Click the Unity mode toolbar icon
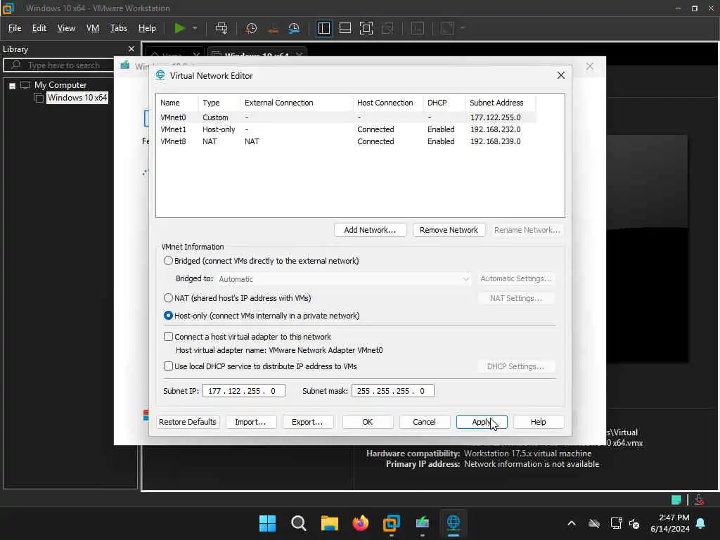This screenshot has width=720, height=540. 387,28
